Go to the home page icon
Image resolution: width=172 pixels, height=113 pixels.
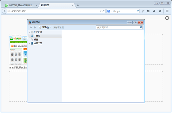point(160,11)
